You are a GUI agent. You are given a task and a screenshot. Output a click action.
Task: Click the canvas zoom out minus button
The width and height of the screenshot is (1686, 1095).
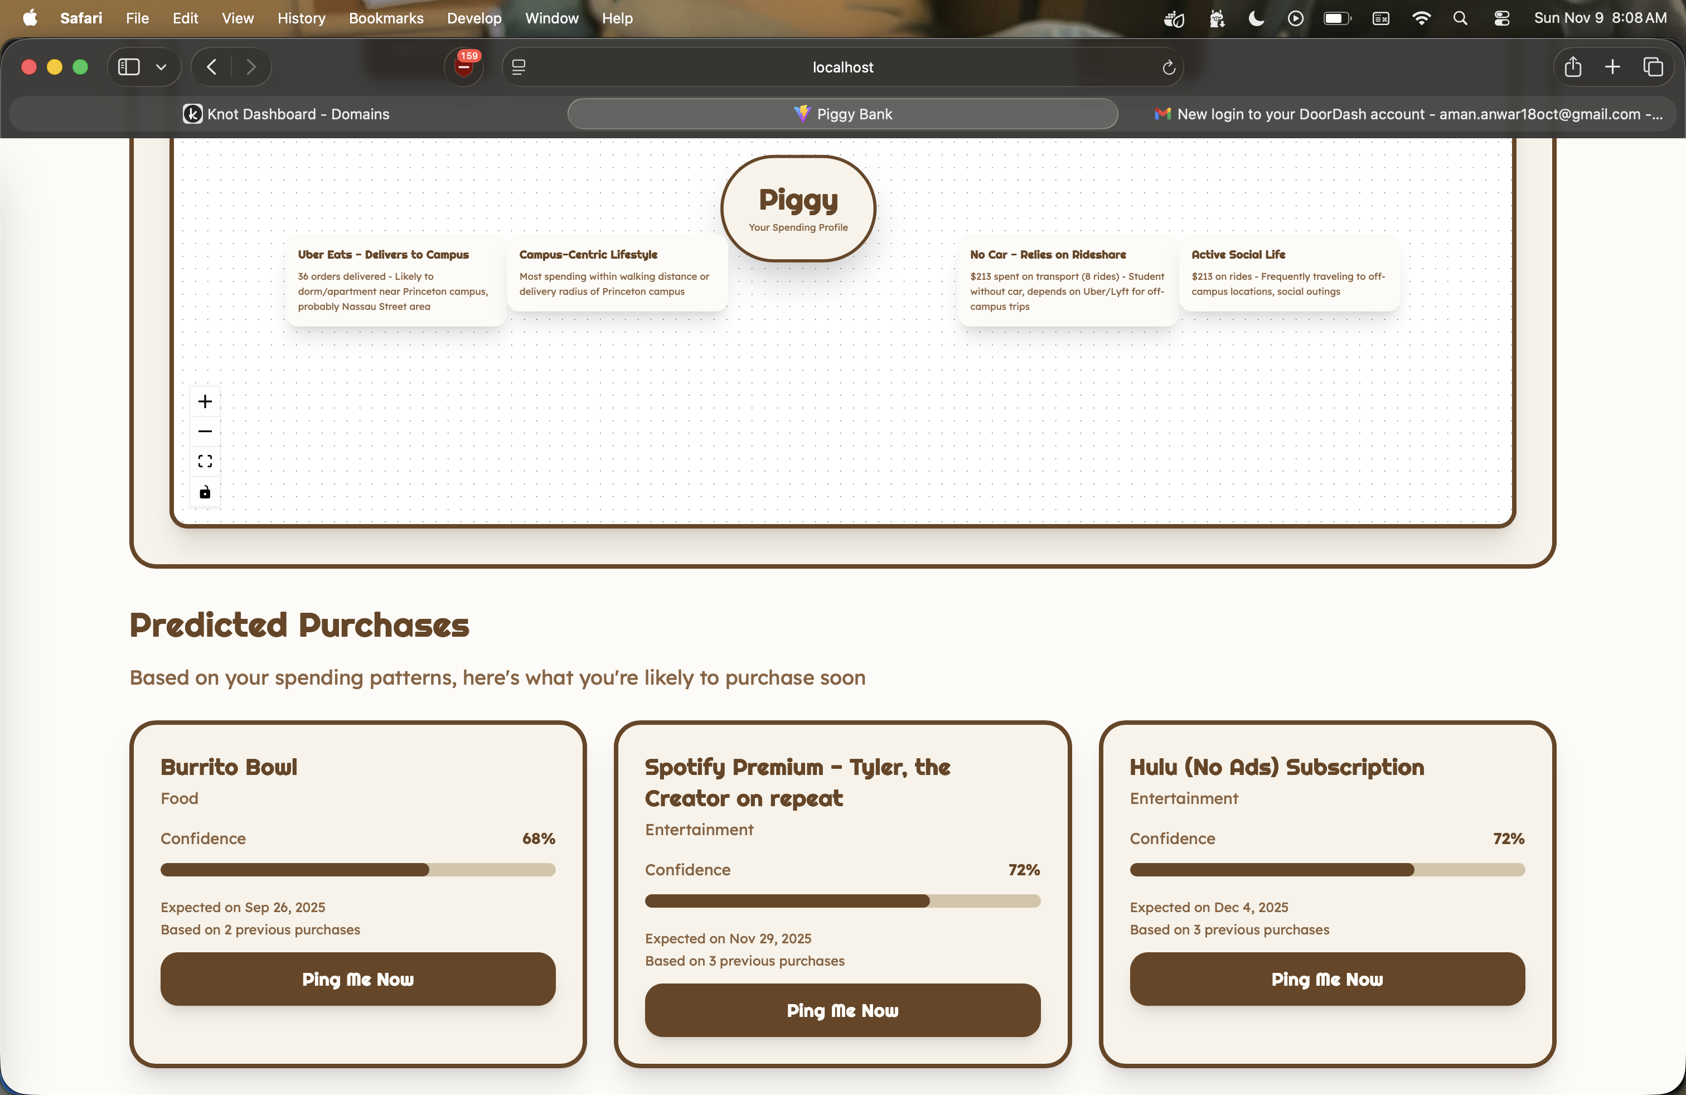205,432
